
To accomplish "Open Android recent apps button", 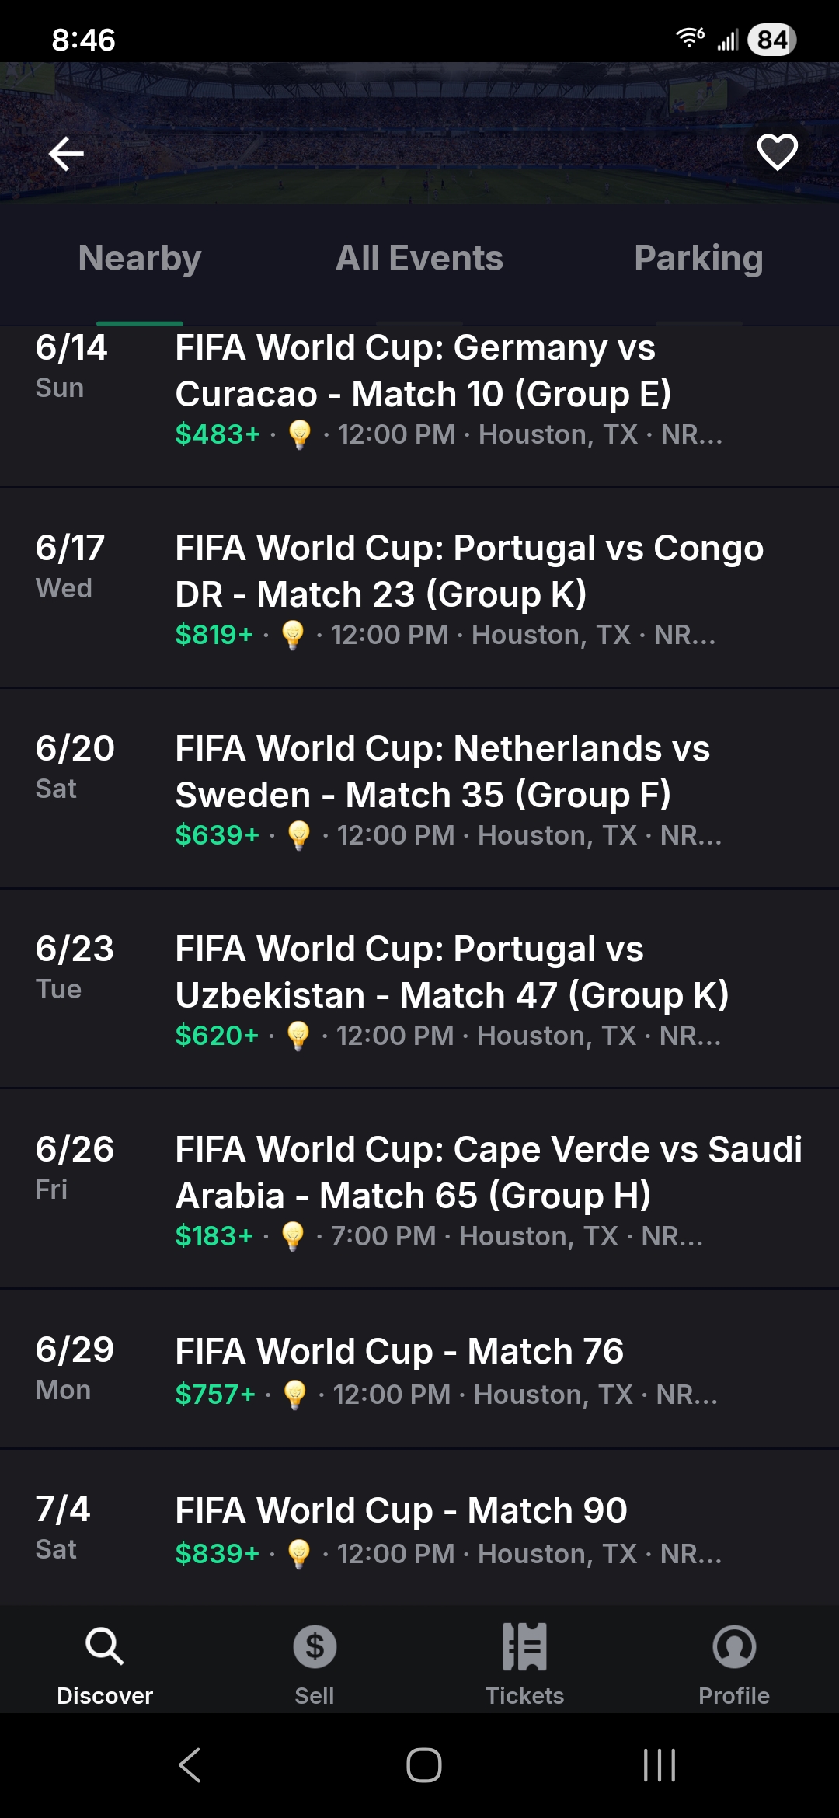I will (x=660, y=1765).
